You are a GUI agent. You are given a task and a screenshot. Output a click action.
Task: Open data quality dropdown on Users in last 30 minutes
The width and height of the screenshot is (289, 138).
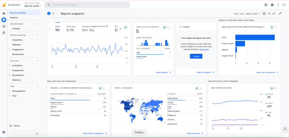pyautogui.click(x=166, y=27)
